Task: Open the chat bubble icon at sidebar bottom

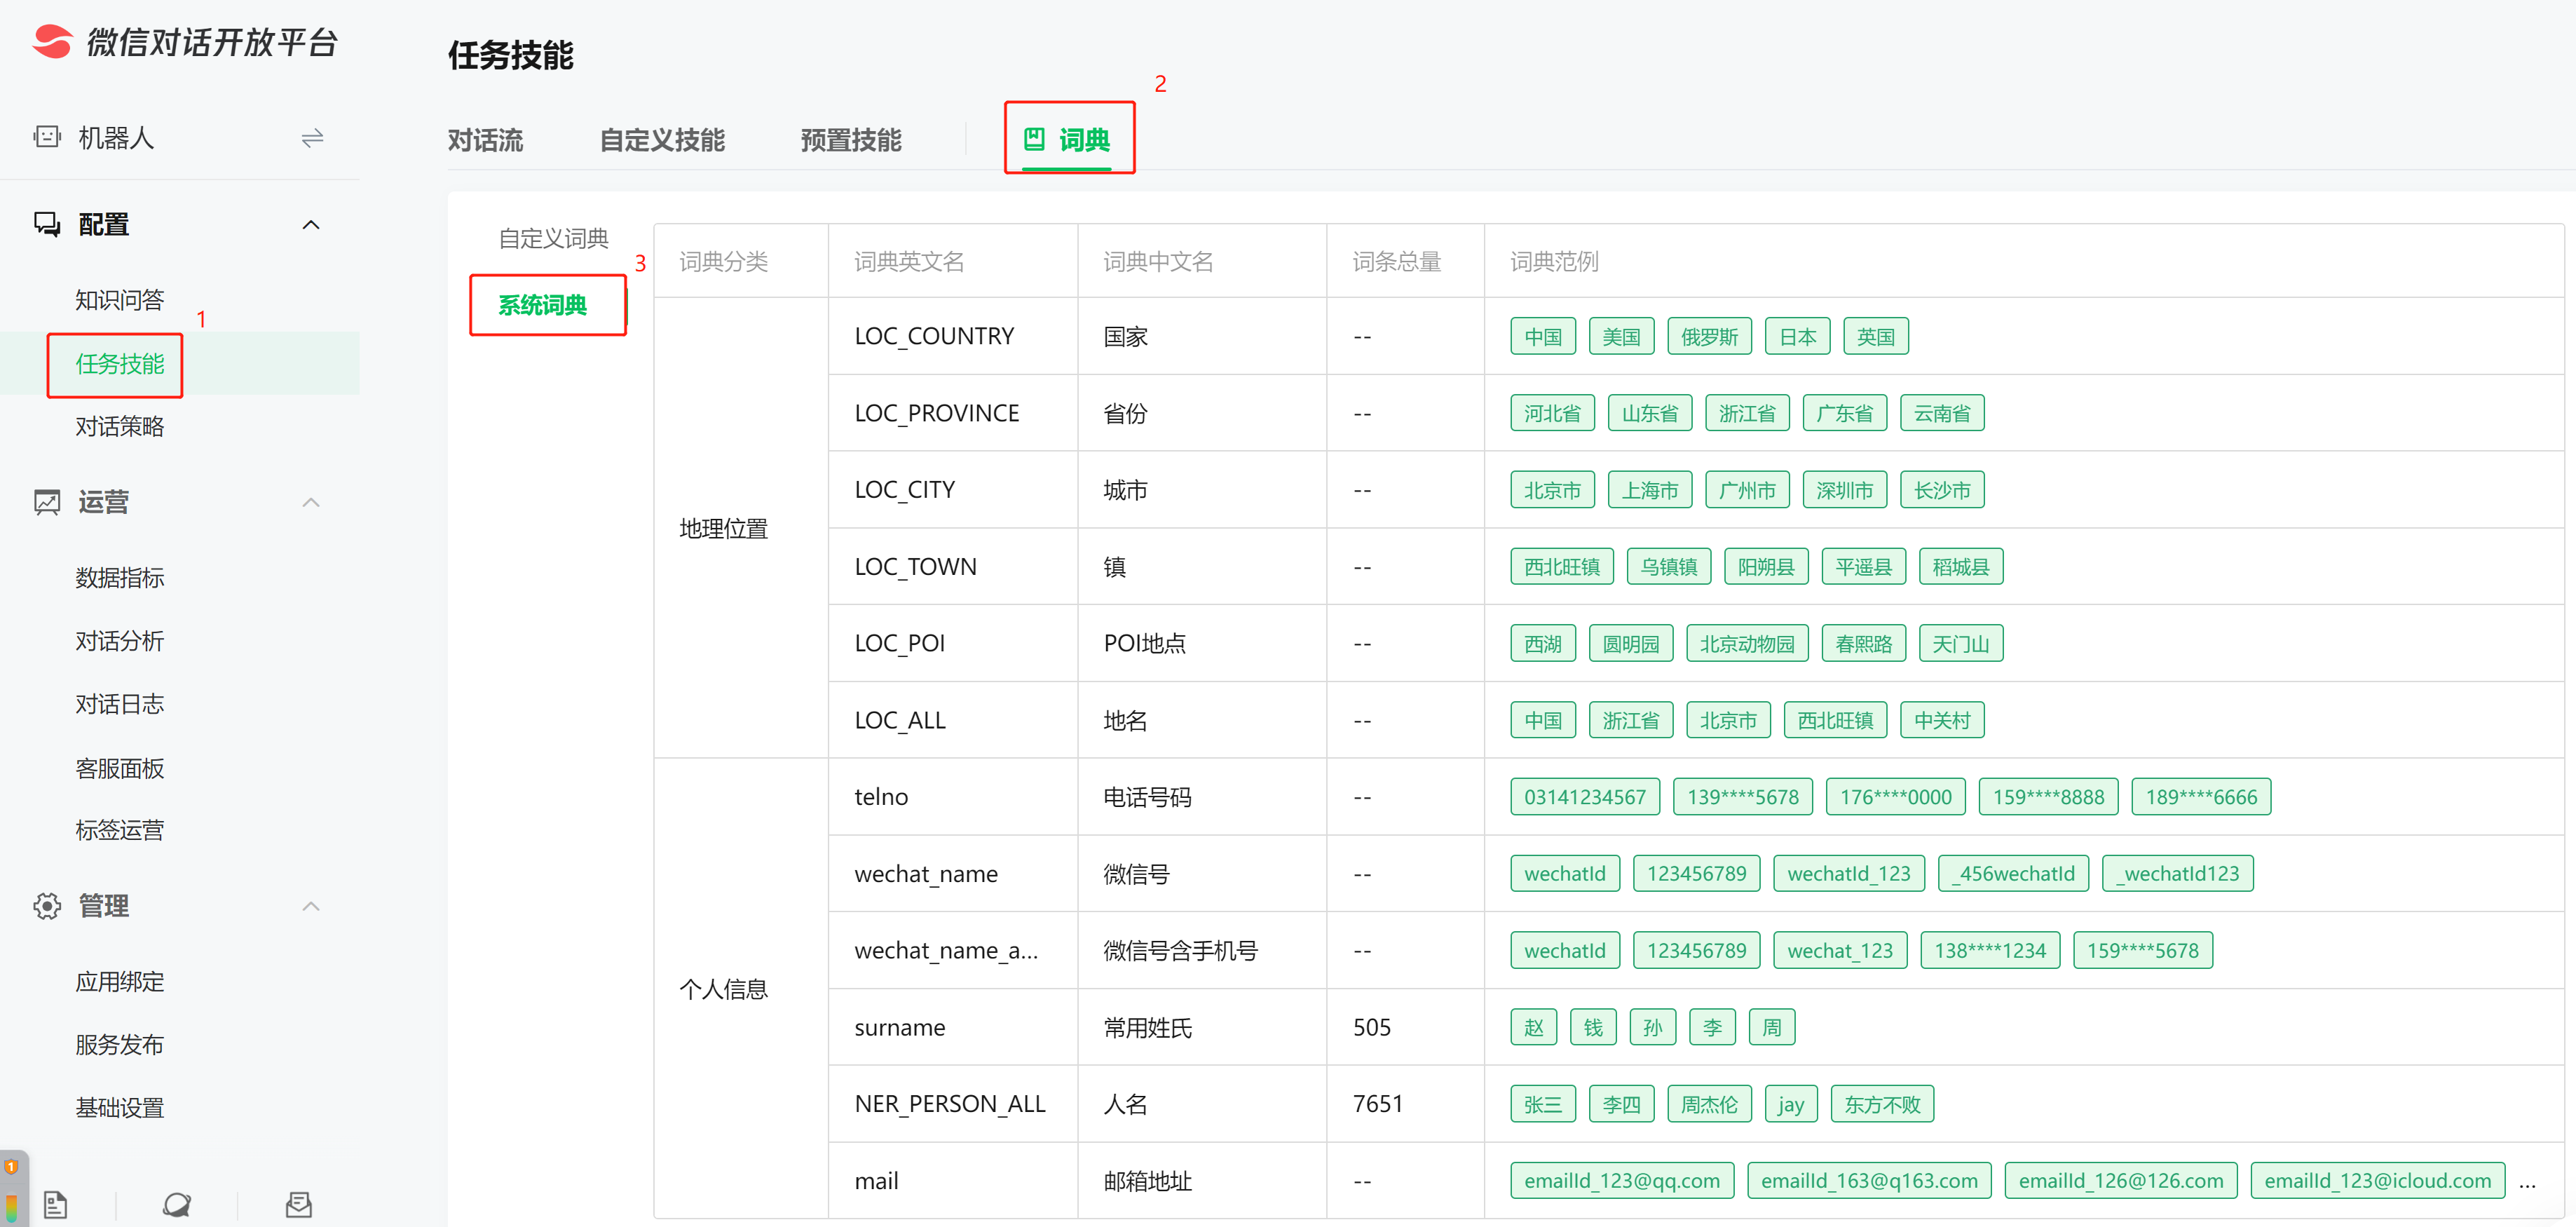Action: 177,1204
